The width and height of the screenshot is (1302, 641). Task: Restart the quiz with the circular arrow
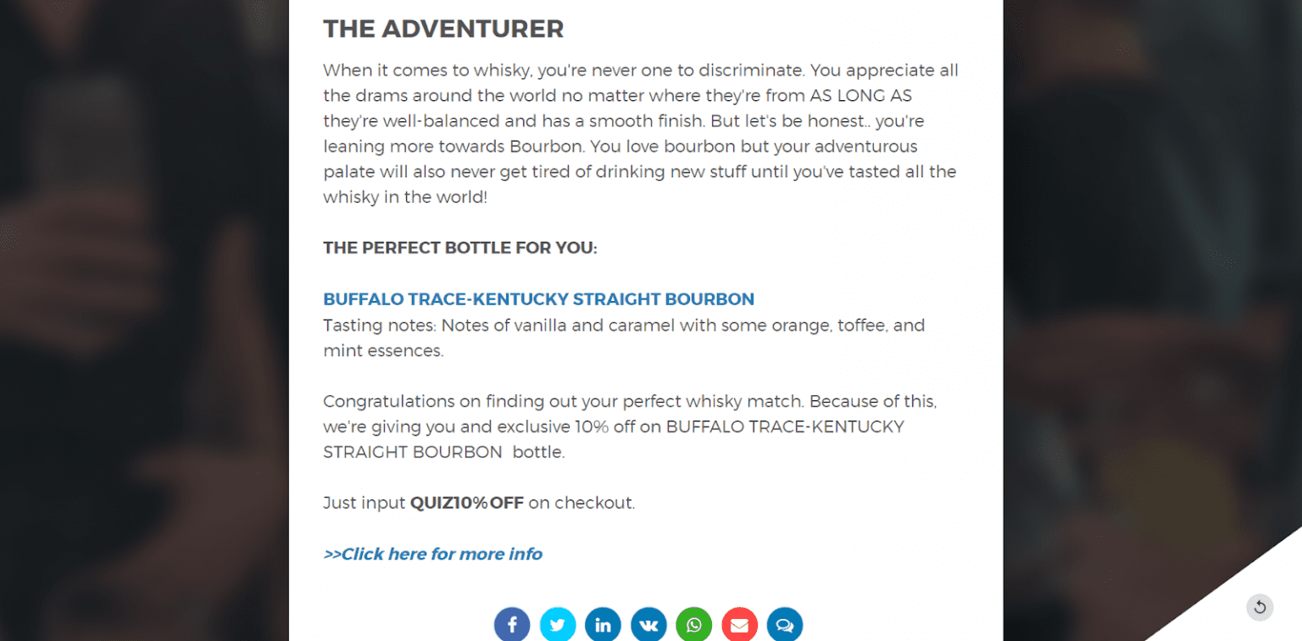coord(1260,607)
